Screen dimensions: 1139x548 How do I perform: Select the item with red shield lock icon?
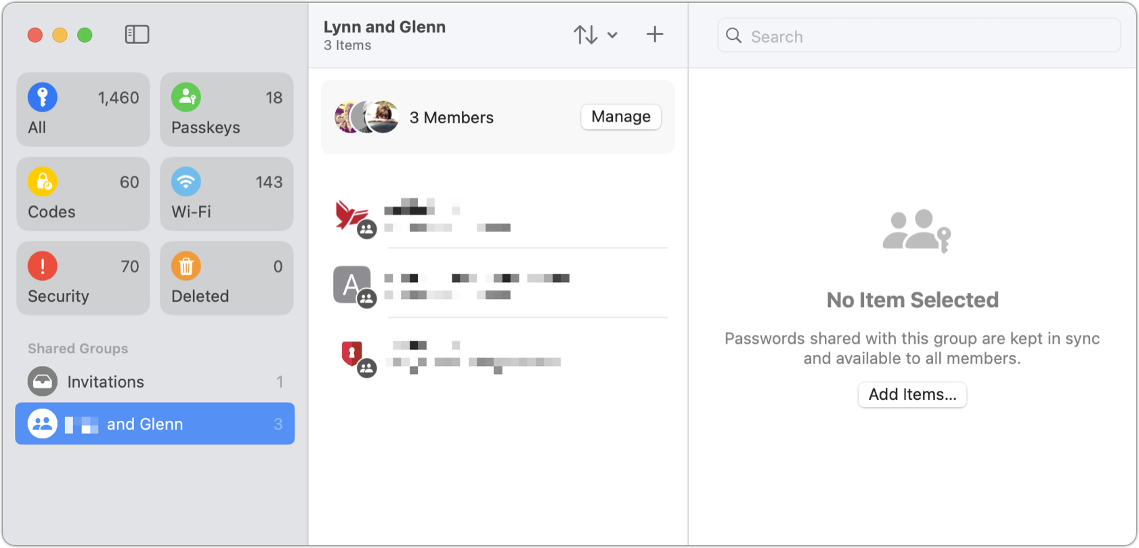coord(498,355)
